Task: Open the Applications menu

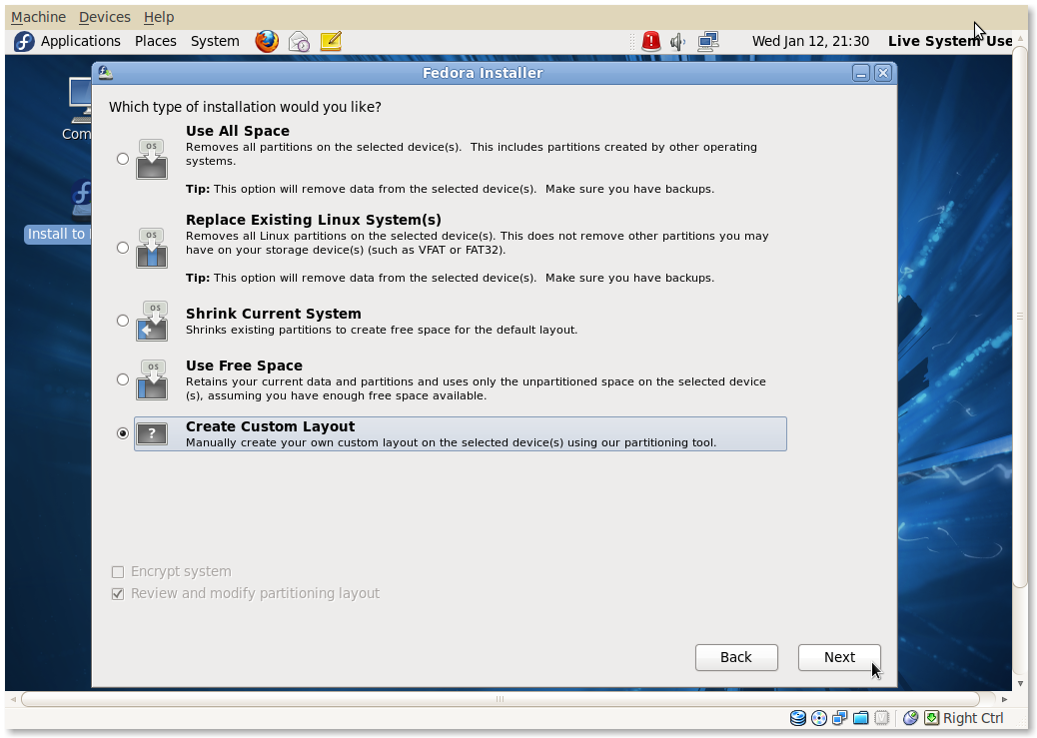Action: pyautogui.click(x=81, y=41)
